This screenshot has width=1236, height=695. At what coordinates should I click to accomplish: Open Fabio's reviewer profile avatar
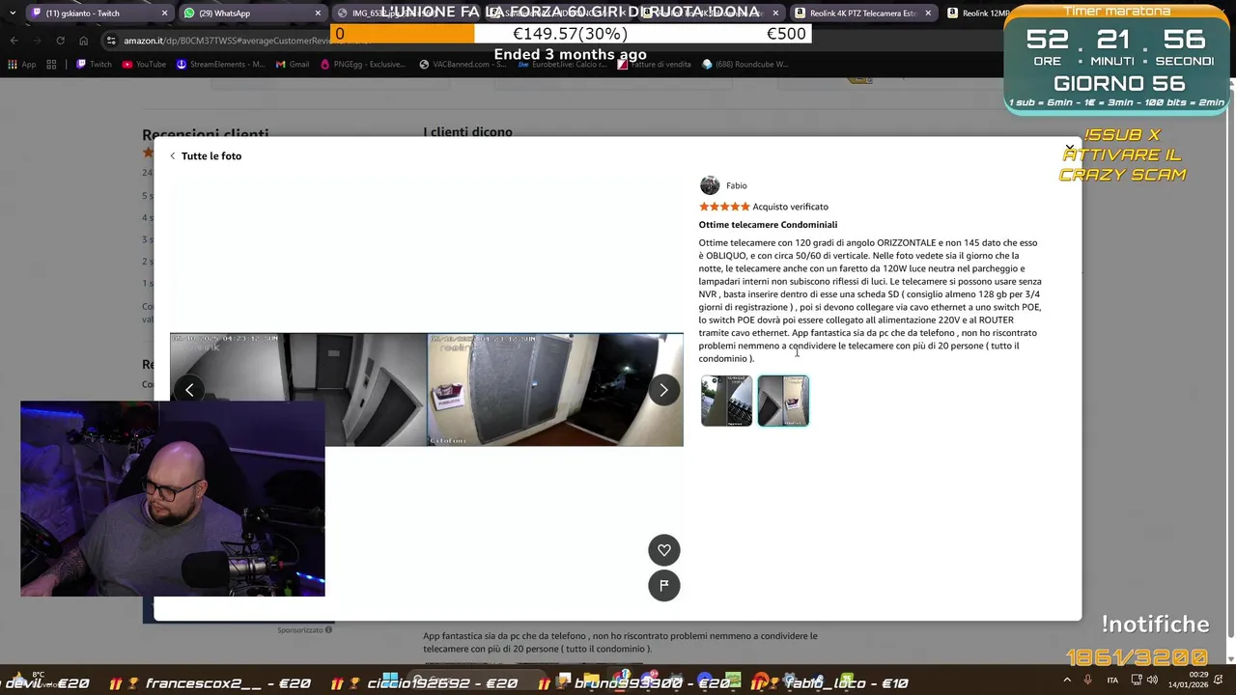click(710, 185)
